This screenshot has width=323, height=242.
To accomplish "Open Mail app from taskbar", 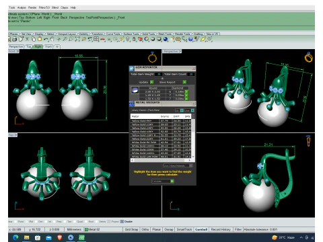I will (x=48, y=237).
